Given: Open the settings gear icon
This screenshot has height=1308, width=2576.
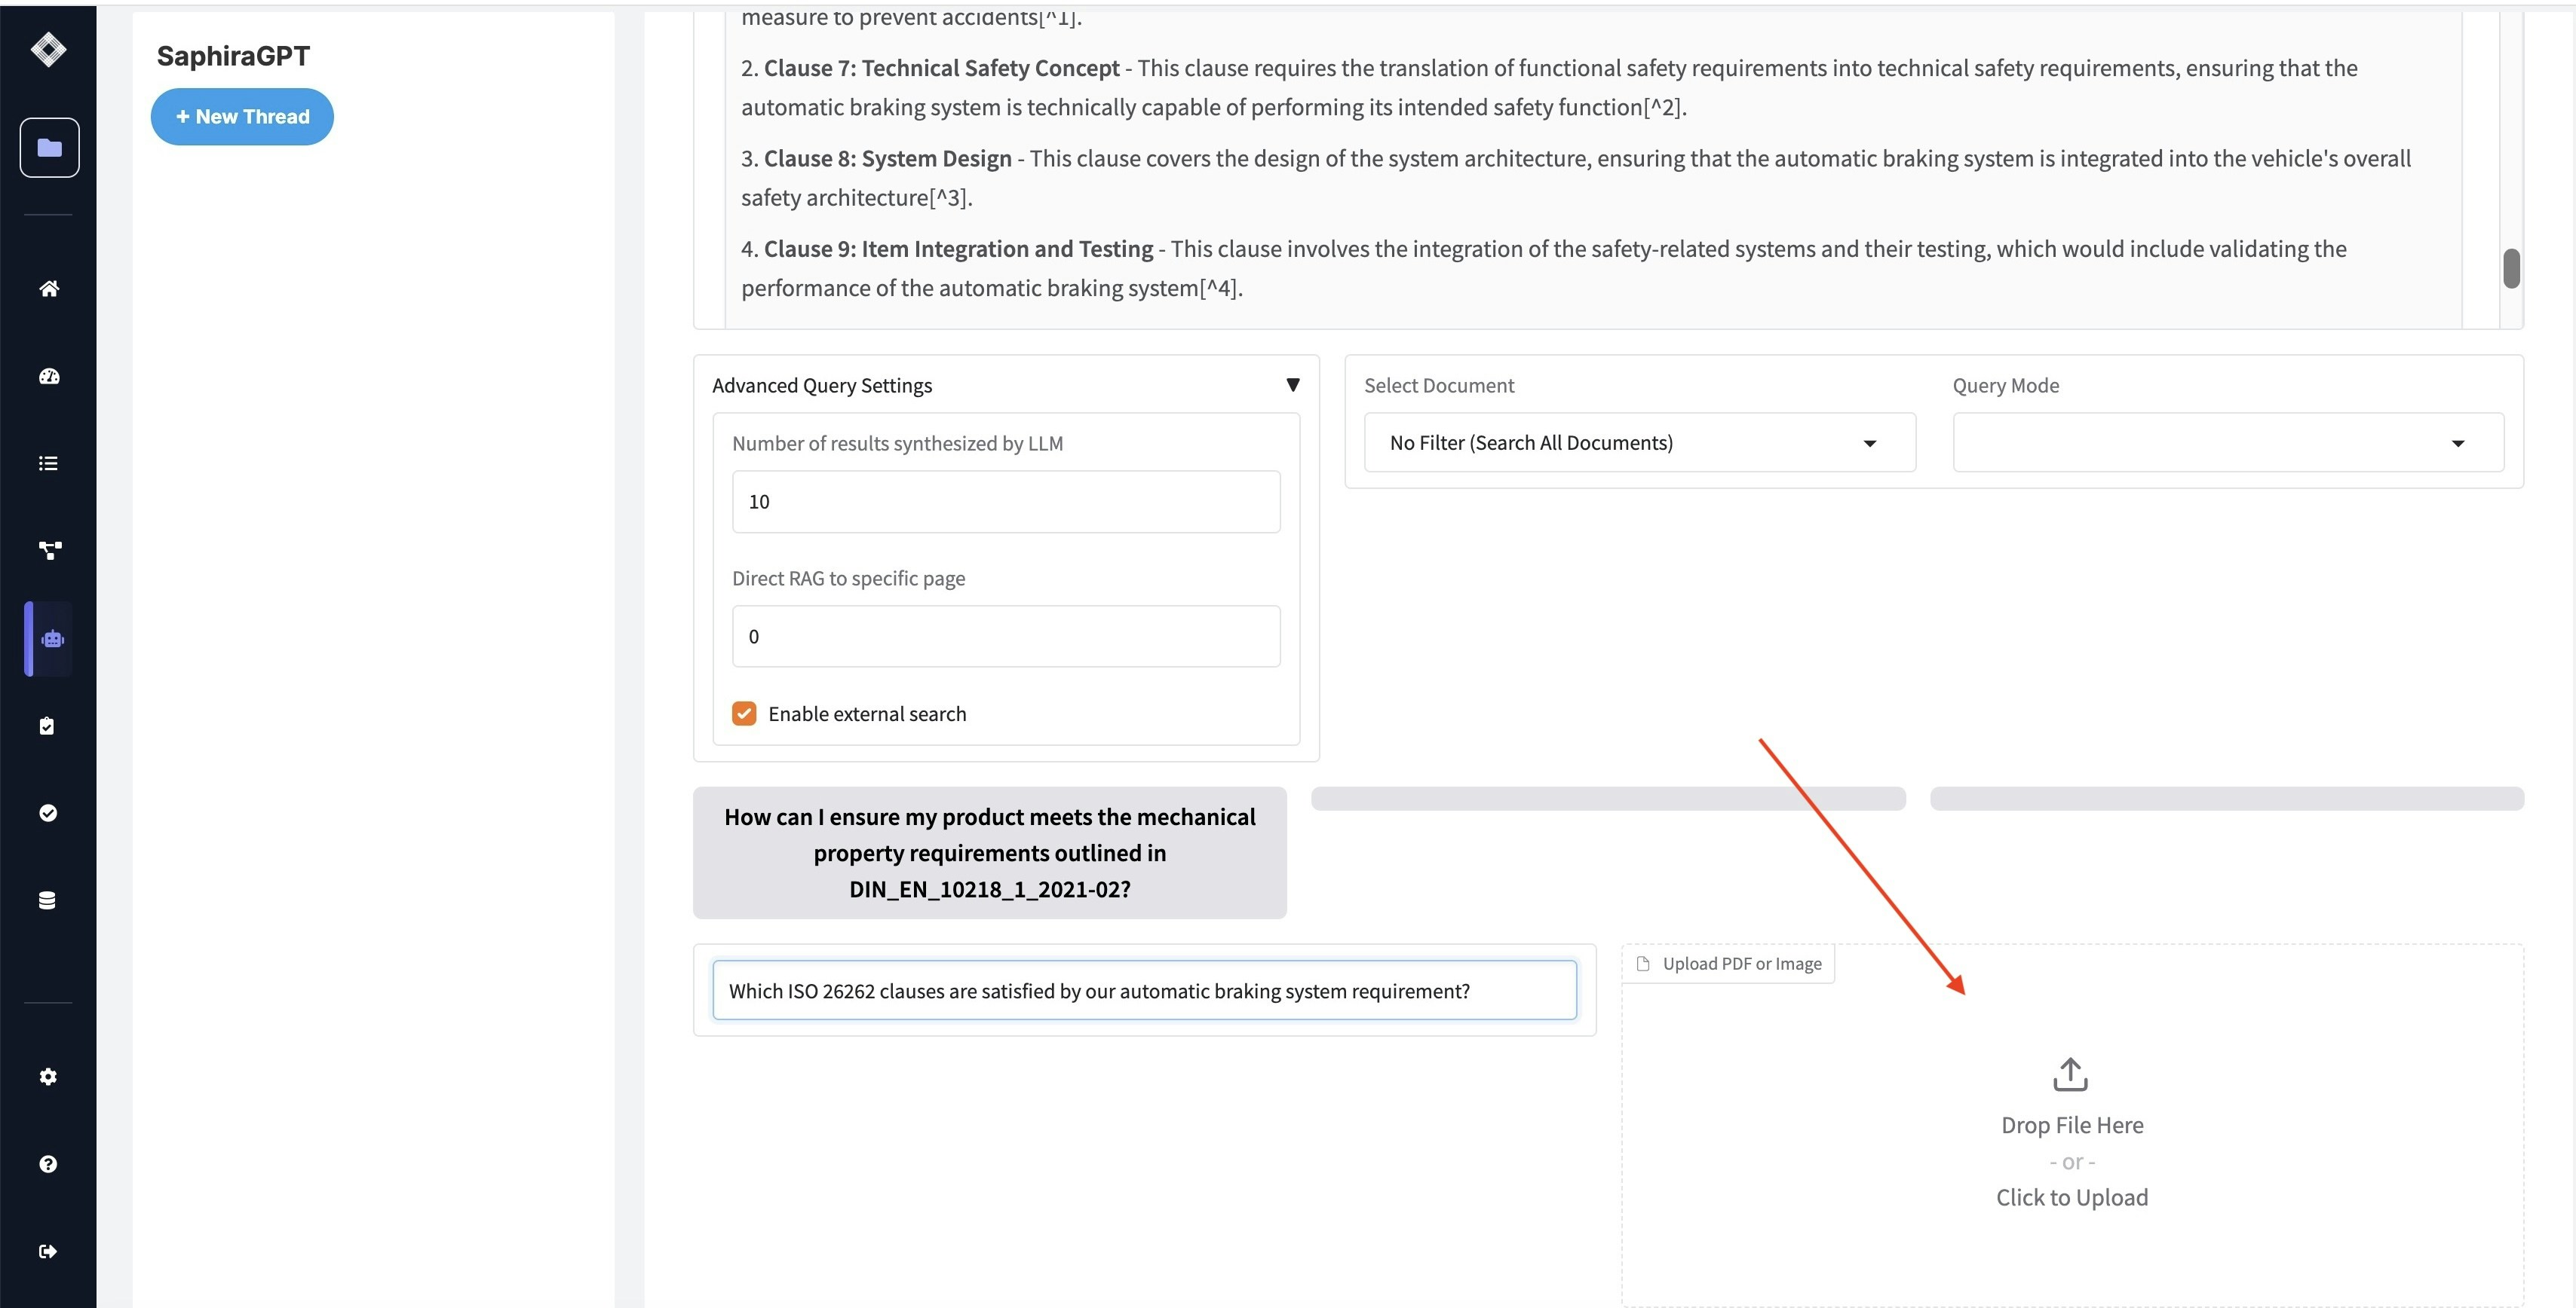Looking at the screenshot, I should [48, 1076].
